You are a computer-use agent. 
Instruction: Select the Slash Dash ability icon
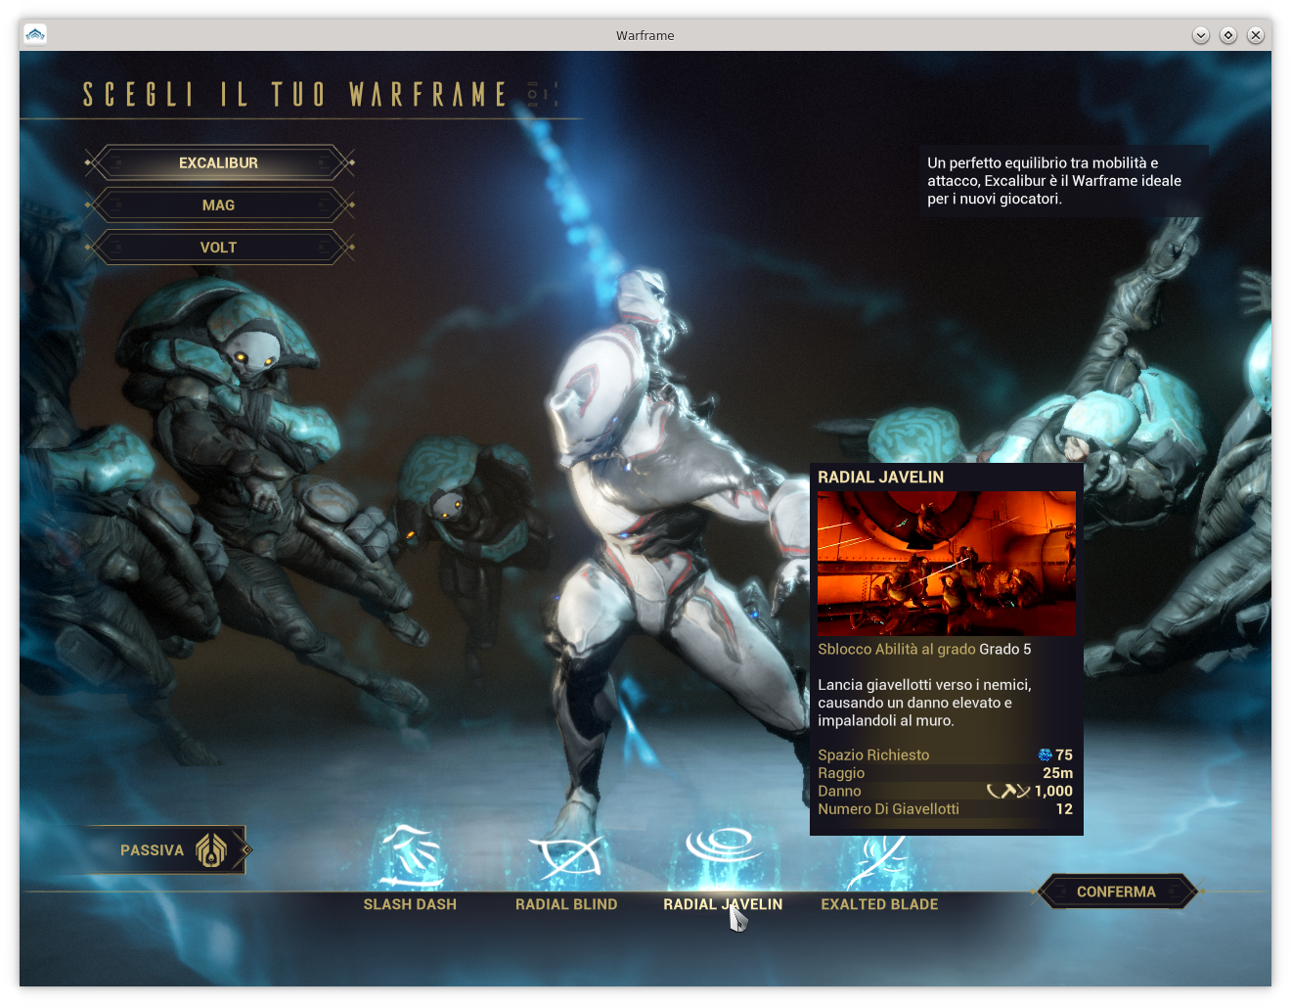(x=410, y=856)
